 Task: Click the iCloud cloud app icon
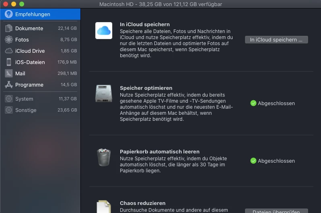[x=104, y=31]
